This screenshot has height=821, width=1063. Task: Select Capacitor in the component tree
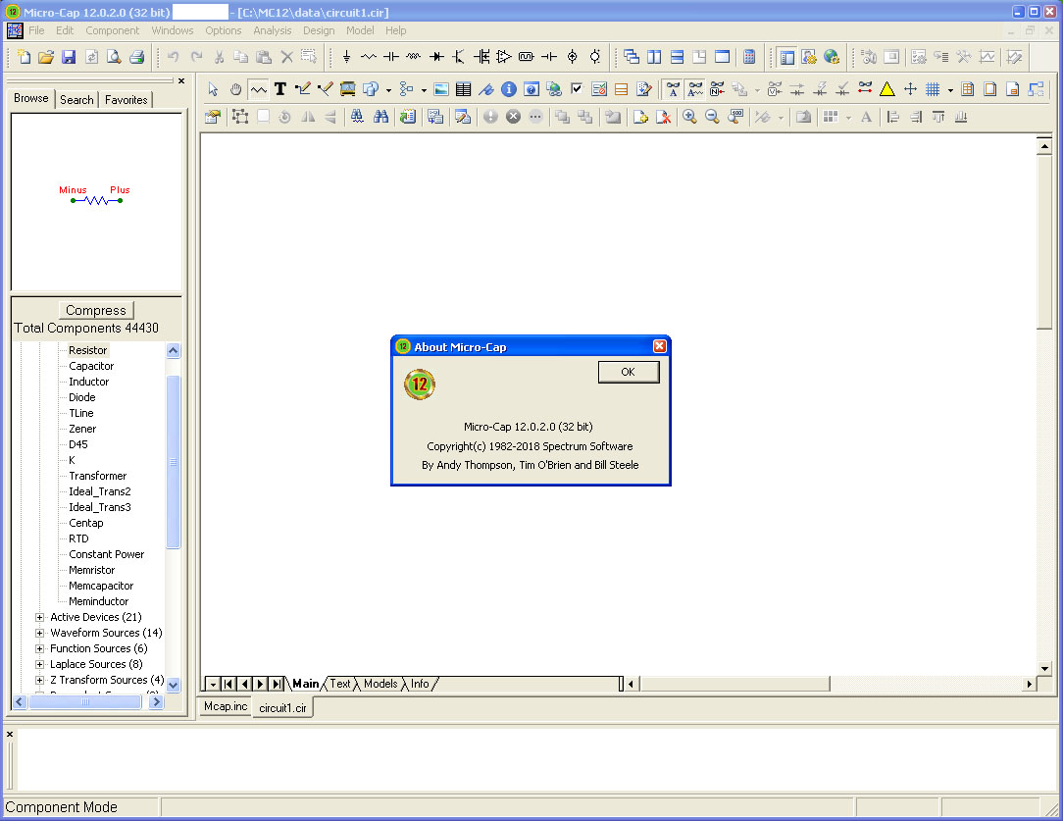click(x=91, y=366)
